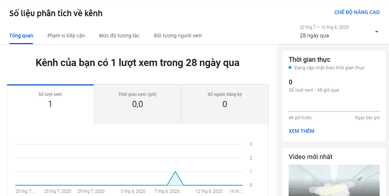The height and width of the screenshot is (196, 389).
Task: Open the 28 ngày qua date range dropdown
Action: [x=339, y=31]
